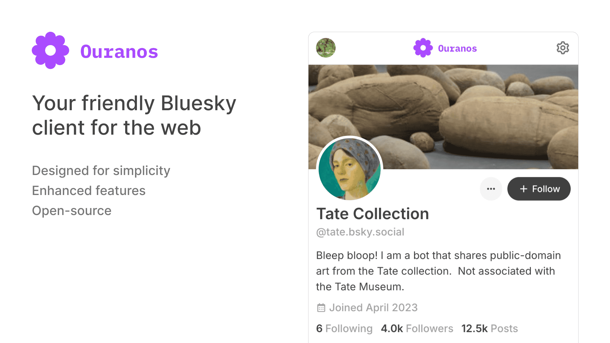Click the calendar icon next to Joined April 2023
The height and width of the screenshot is (343, 610).
(x=321, y=307)
